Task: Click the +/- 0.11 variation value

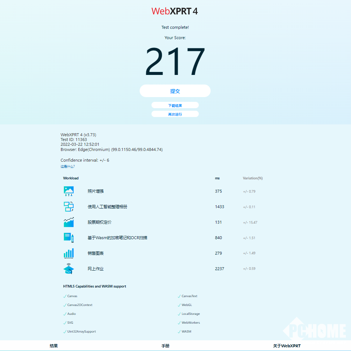Action: [249, 207]
